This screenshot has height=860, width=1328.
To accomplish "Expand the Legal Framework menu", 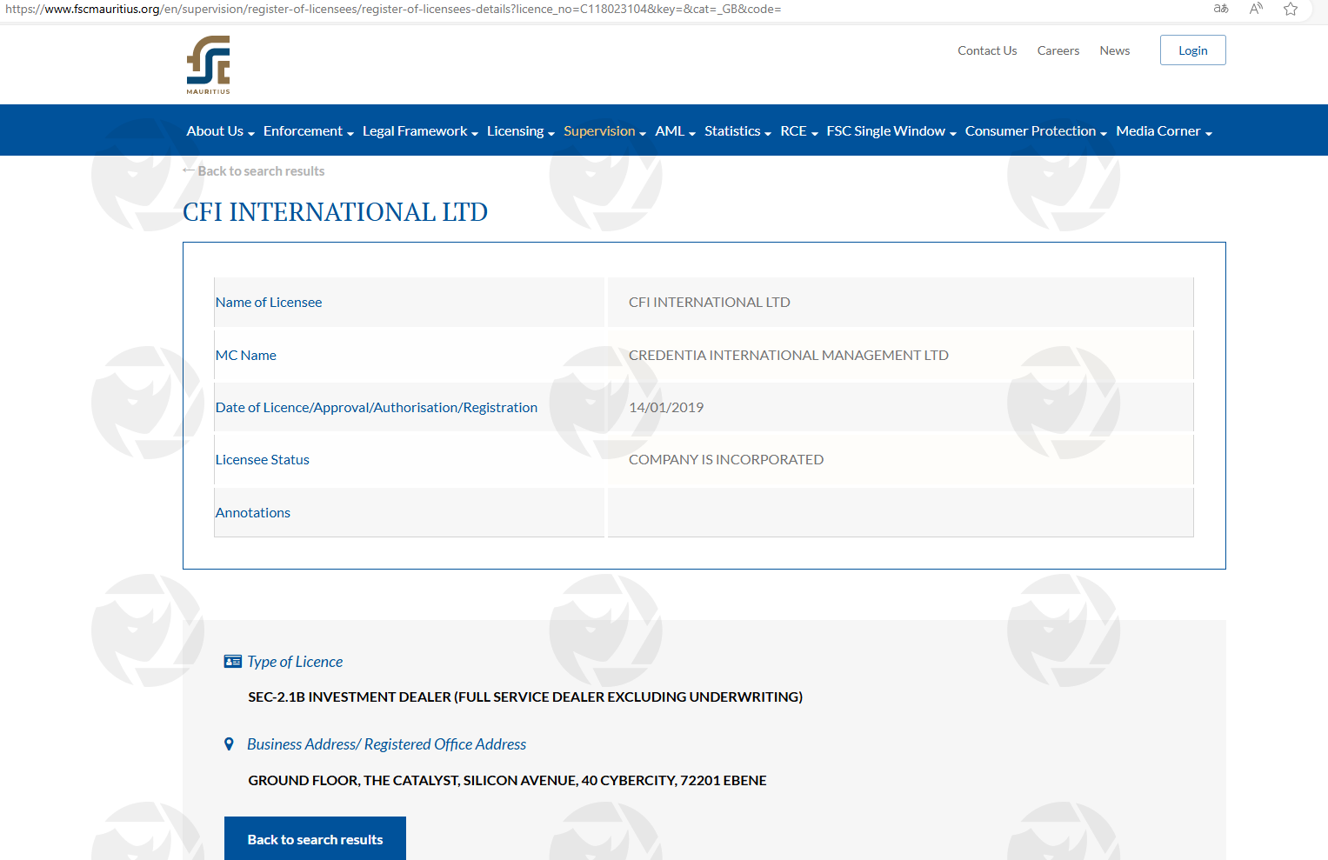I will click(x=420, y=131).
